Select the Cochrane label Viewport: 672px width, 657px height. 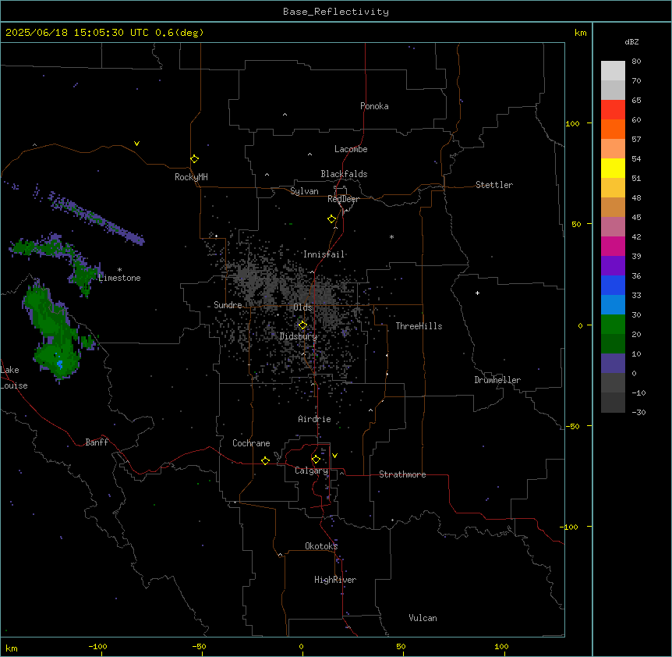251,443
